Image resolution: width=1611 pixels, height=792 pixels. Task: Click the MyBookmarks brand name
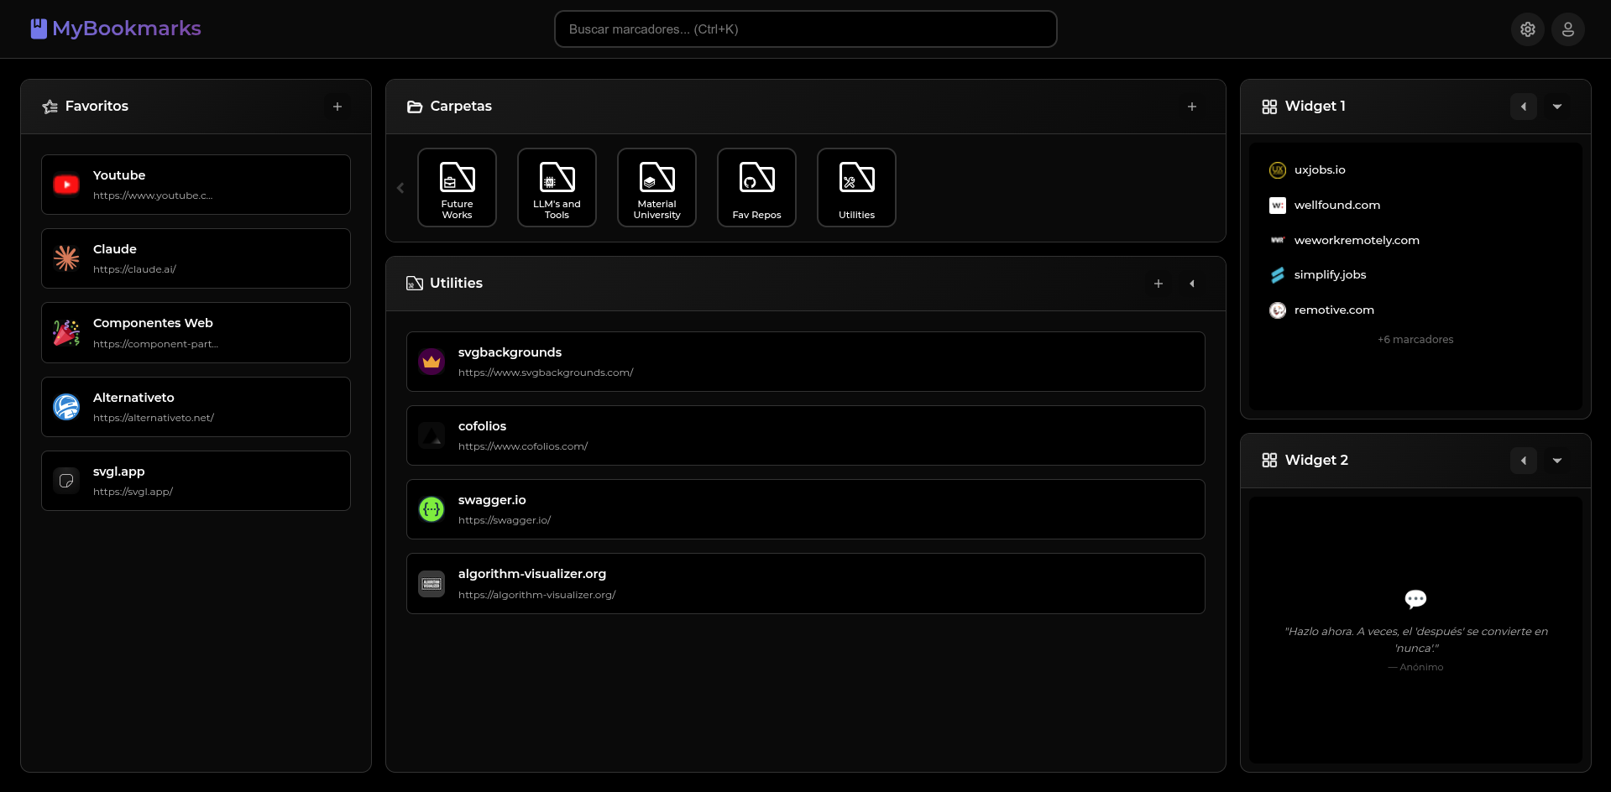[x=127, y=29]
